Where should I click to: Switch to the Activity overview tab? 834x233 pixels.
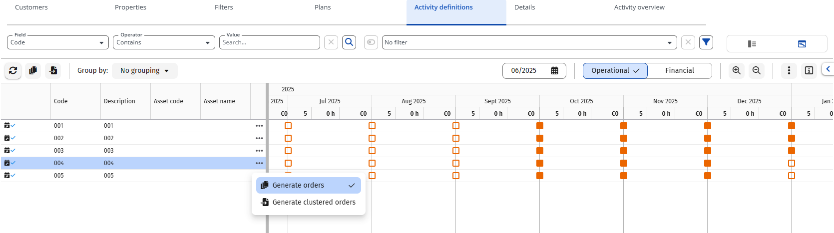639,7
